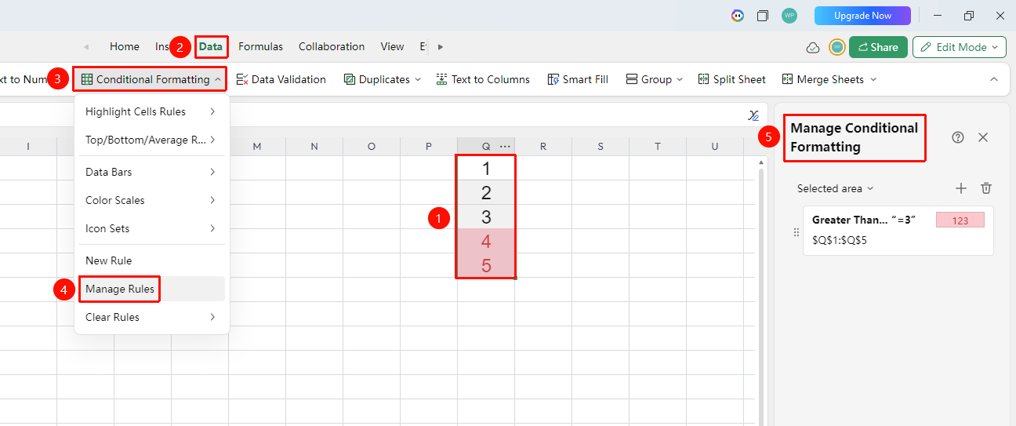This screenshot has width=1016, height=426.
Task: Click the $Q$1:$Q$5 range text
Action: 839,240
